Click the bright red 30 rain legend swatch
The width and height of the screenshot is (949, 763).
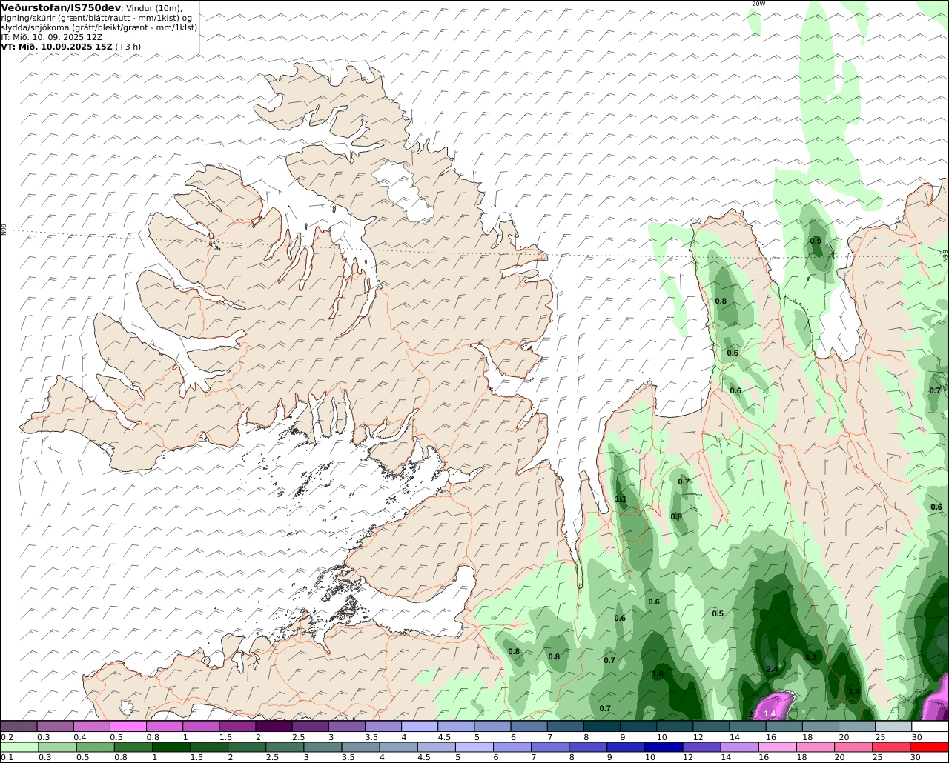click(x=930, y=747)
